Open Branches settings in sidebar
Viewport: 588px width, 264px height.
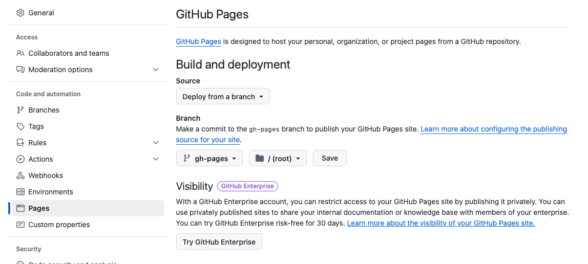88,110
